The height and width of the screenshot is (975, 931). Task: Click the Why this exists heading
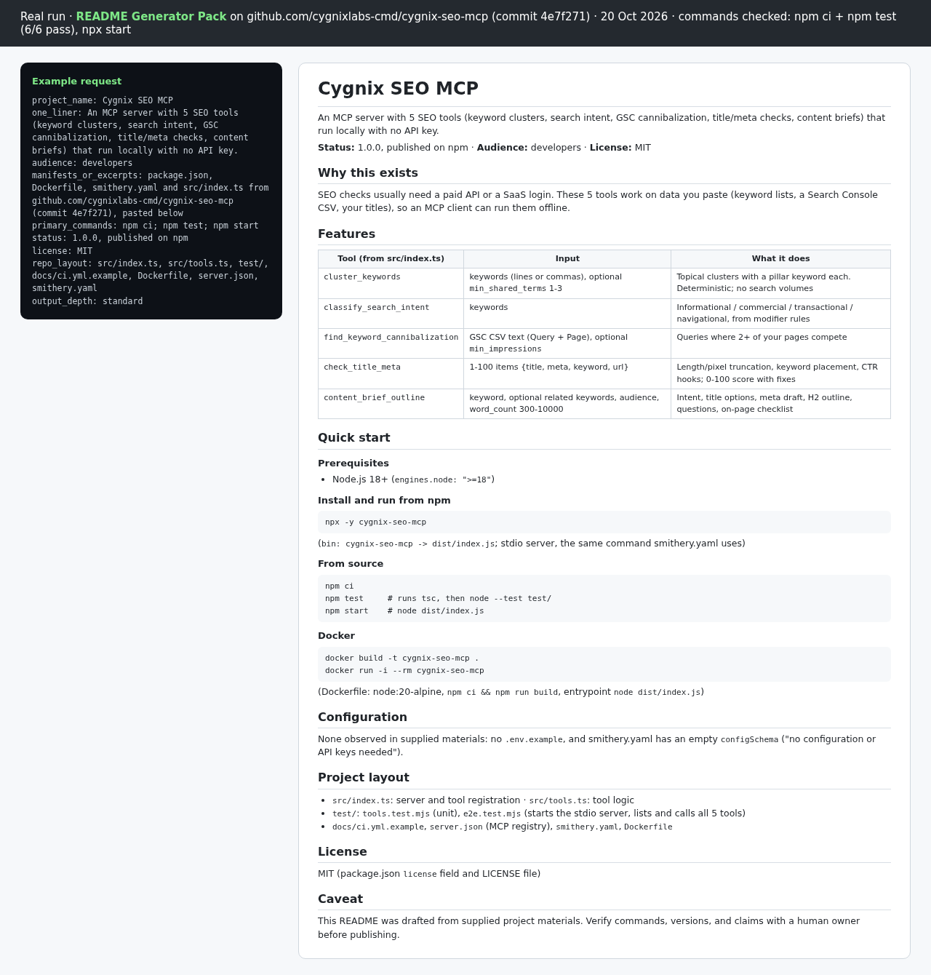point(367,172)
